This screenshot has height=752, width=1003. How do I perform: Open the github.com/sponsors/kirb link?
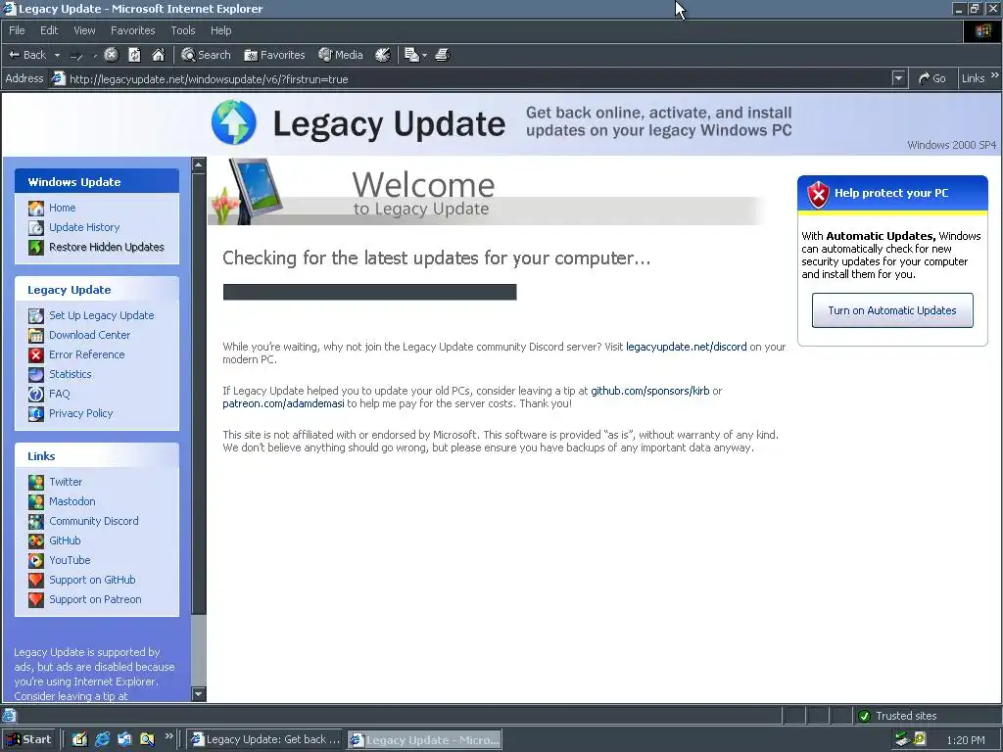tap(650, 391)
